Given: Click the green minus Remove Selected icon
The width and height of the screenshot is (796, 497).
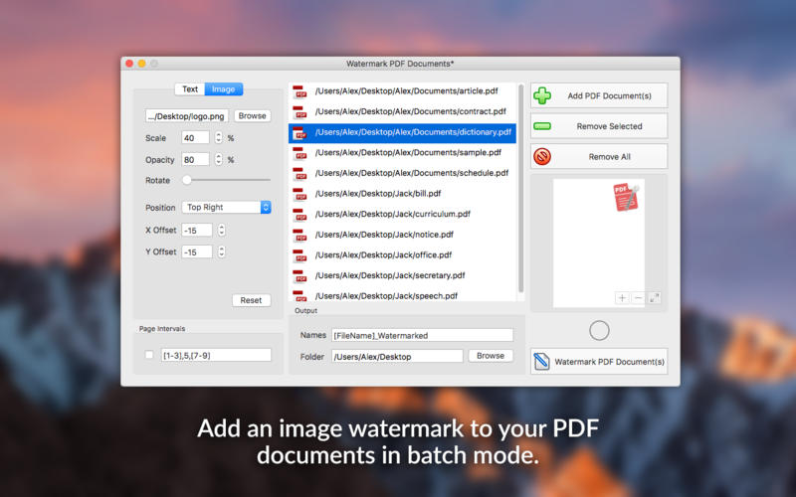Looking at the screenshot, I should 542,126.
